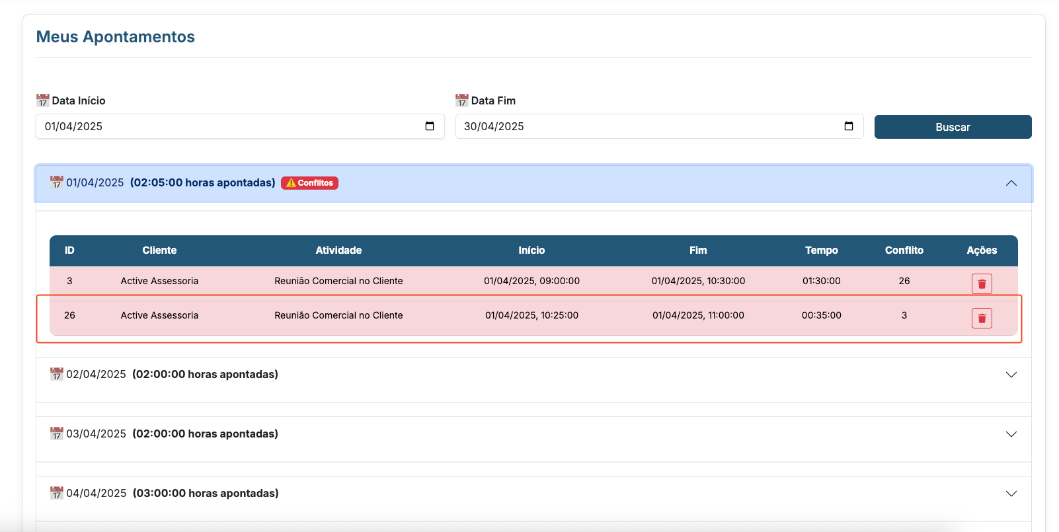Delete appointment ID 26 with trash icon

[982, 319]
